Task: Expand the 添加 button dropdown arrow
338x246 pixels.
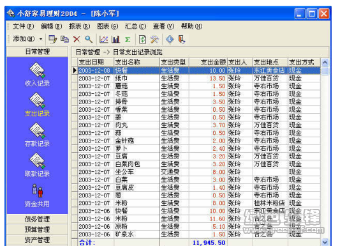Action: [x=41, y=39]
